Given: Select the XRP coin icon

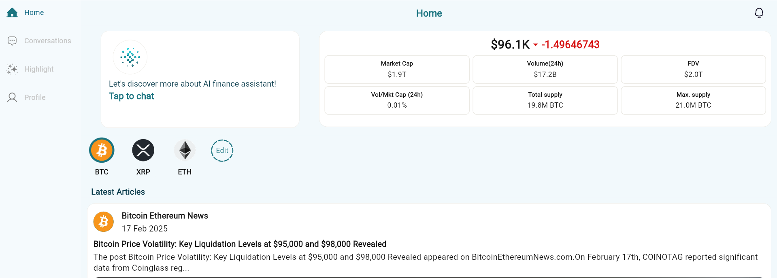Looking at the screenshot, I should (x=143, y=150).
